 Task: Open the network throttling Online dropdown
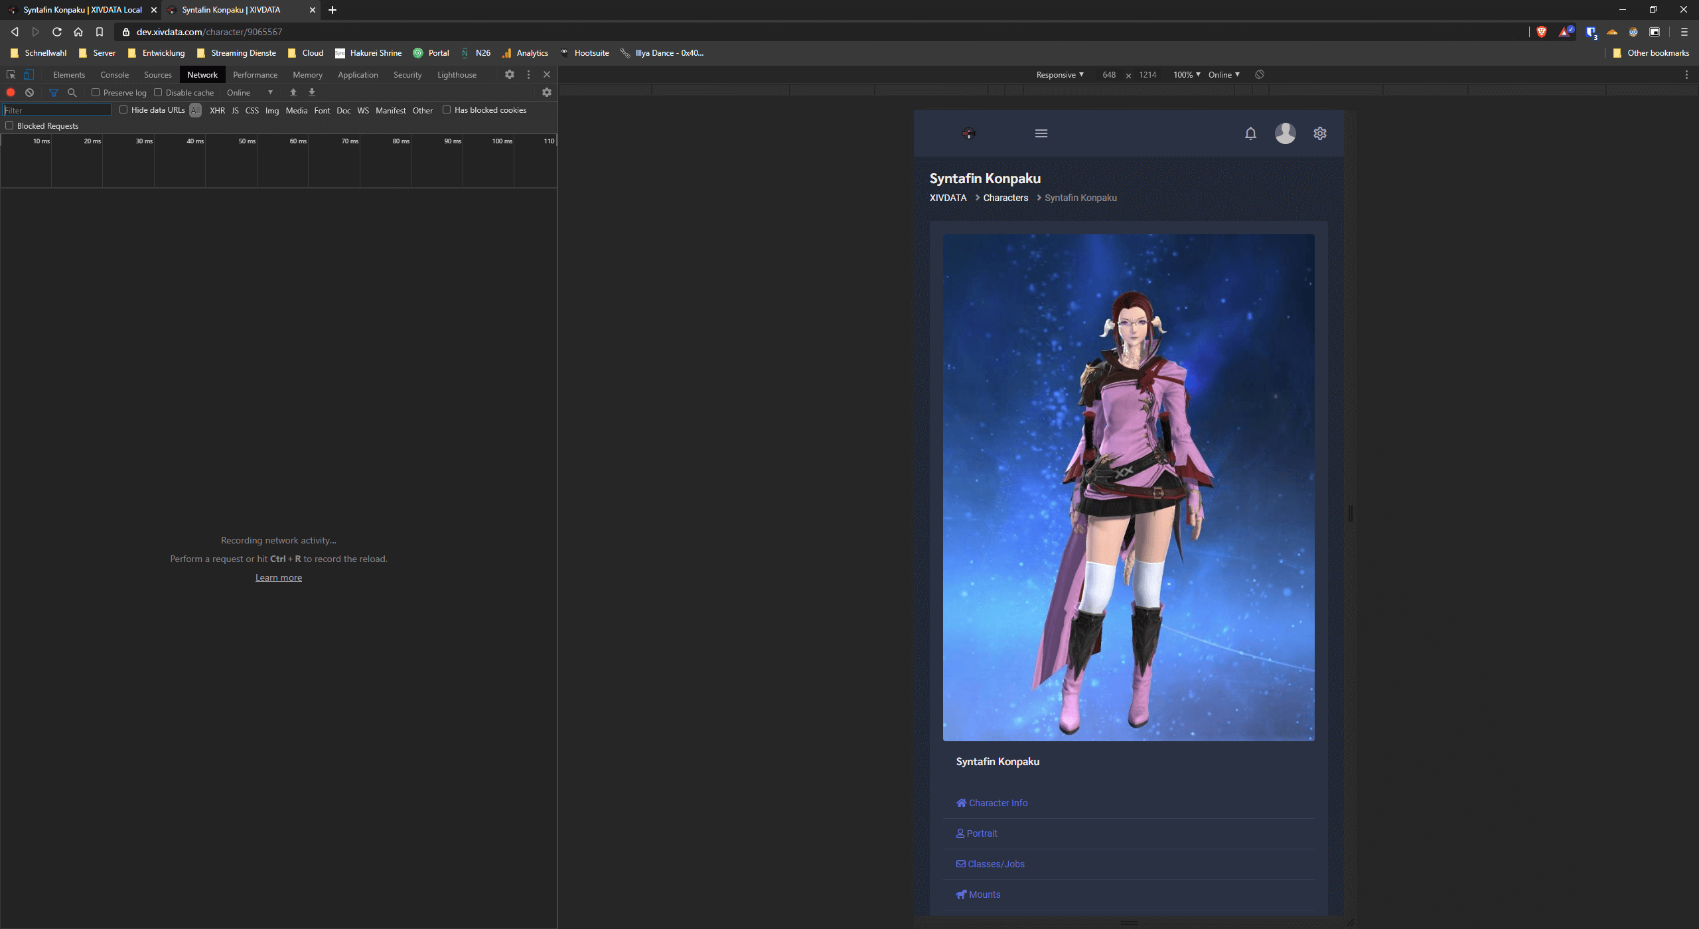[x=250, y=93]
